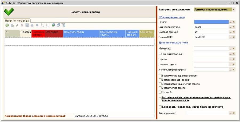Check the Весовой checkbox
The height and width of the screenshot is (122, 240).
(x=160, y=92)
